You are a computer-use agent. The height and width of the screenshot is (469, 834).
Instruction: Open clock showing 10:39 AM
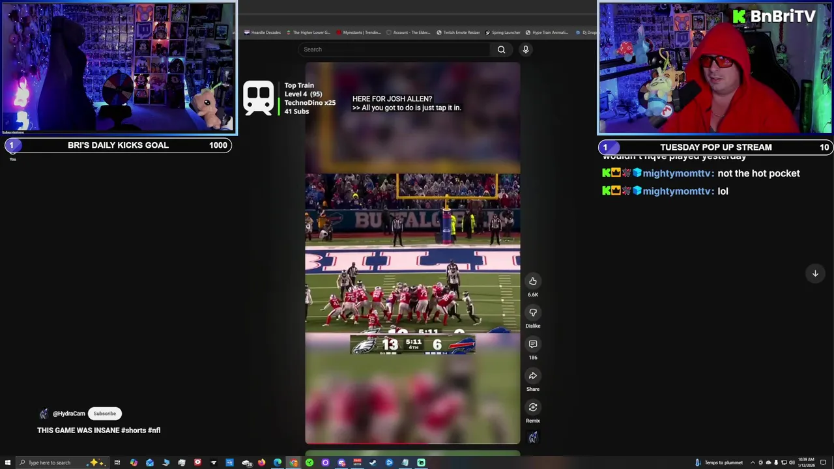coord(807,462)
